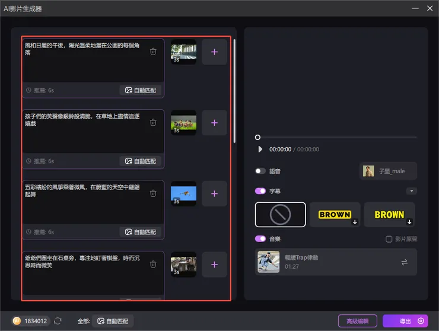Image resolution: width=439 pixels, height=331 pixels.
Task: Add media next to the children clip
Action: point(214,123)
